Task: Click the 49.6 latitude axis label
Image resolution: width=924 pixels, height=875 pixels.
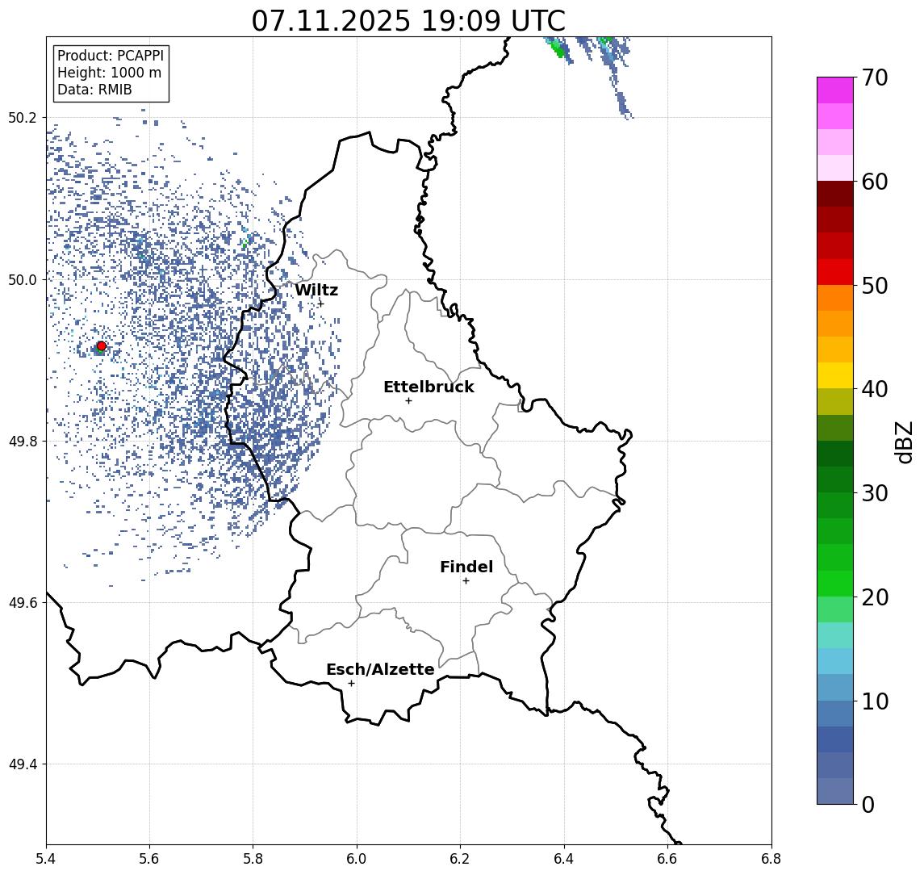Action: pos(23,603)
